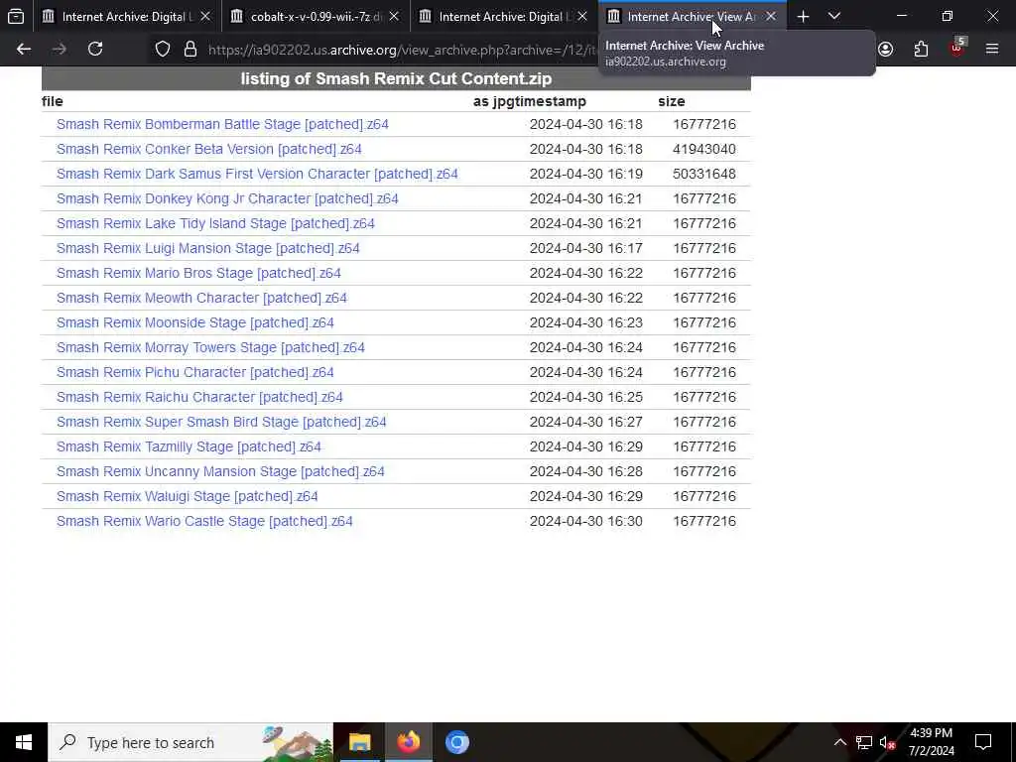Open Smash Remix Lake Tidy Island Stage
Screen dimensions: 1016x762
[x=215, y=223]
